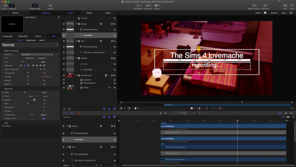The width and height of the screenshot is (296, 167).
Task: Click the timeline zoom magnifier icon
Action: (294, 117)
